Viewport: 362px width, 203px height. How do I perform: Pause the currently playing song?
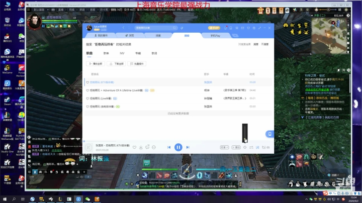[x=178, y=147]
